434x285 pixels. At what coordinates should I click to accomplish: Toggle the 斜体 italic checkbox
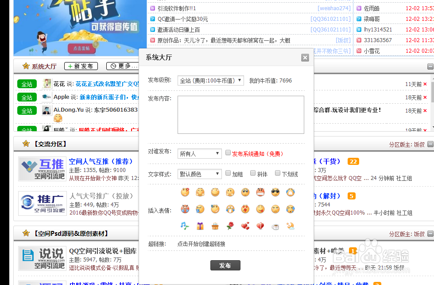pyautogui.click(x=253, y=173)
